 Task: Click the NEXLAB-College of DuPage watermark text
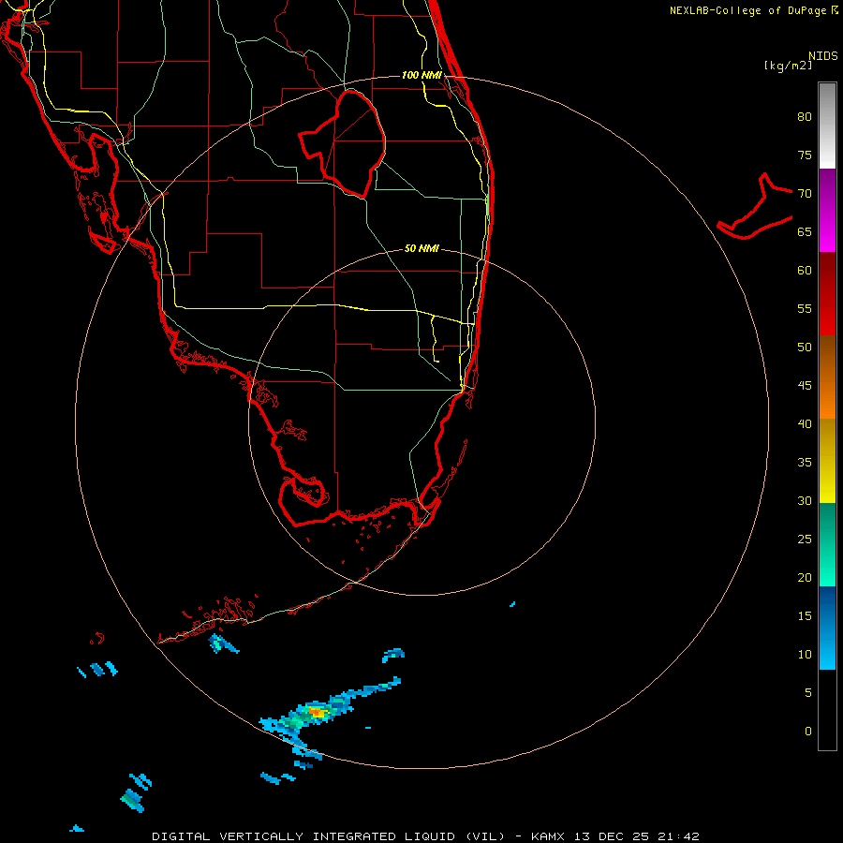[747, 10]
